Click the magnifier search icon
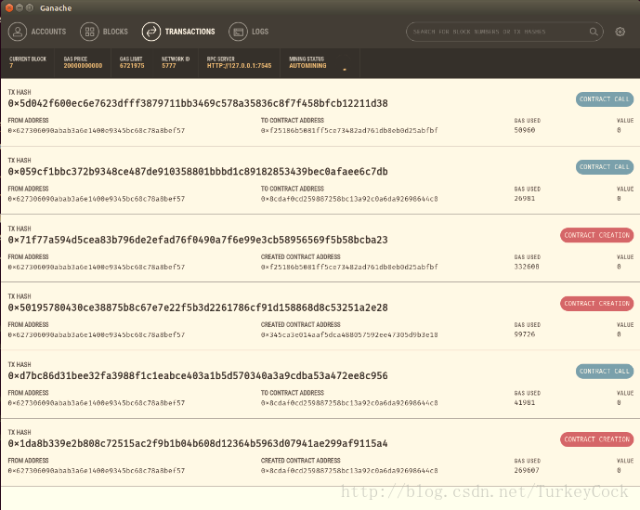This screenshot has height=510, width=640. pyautogui.click(x=594, y=32)
